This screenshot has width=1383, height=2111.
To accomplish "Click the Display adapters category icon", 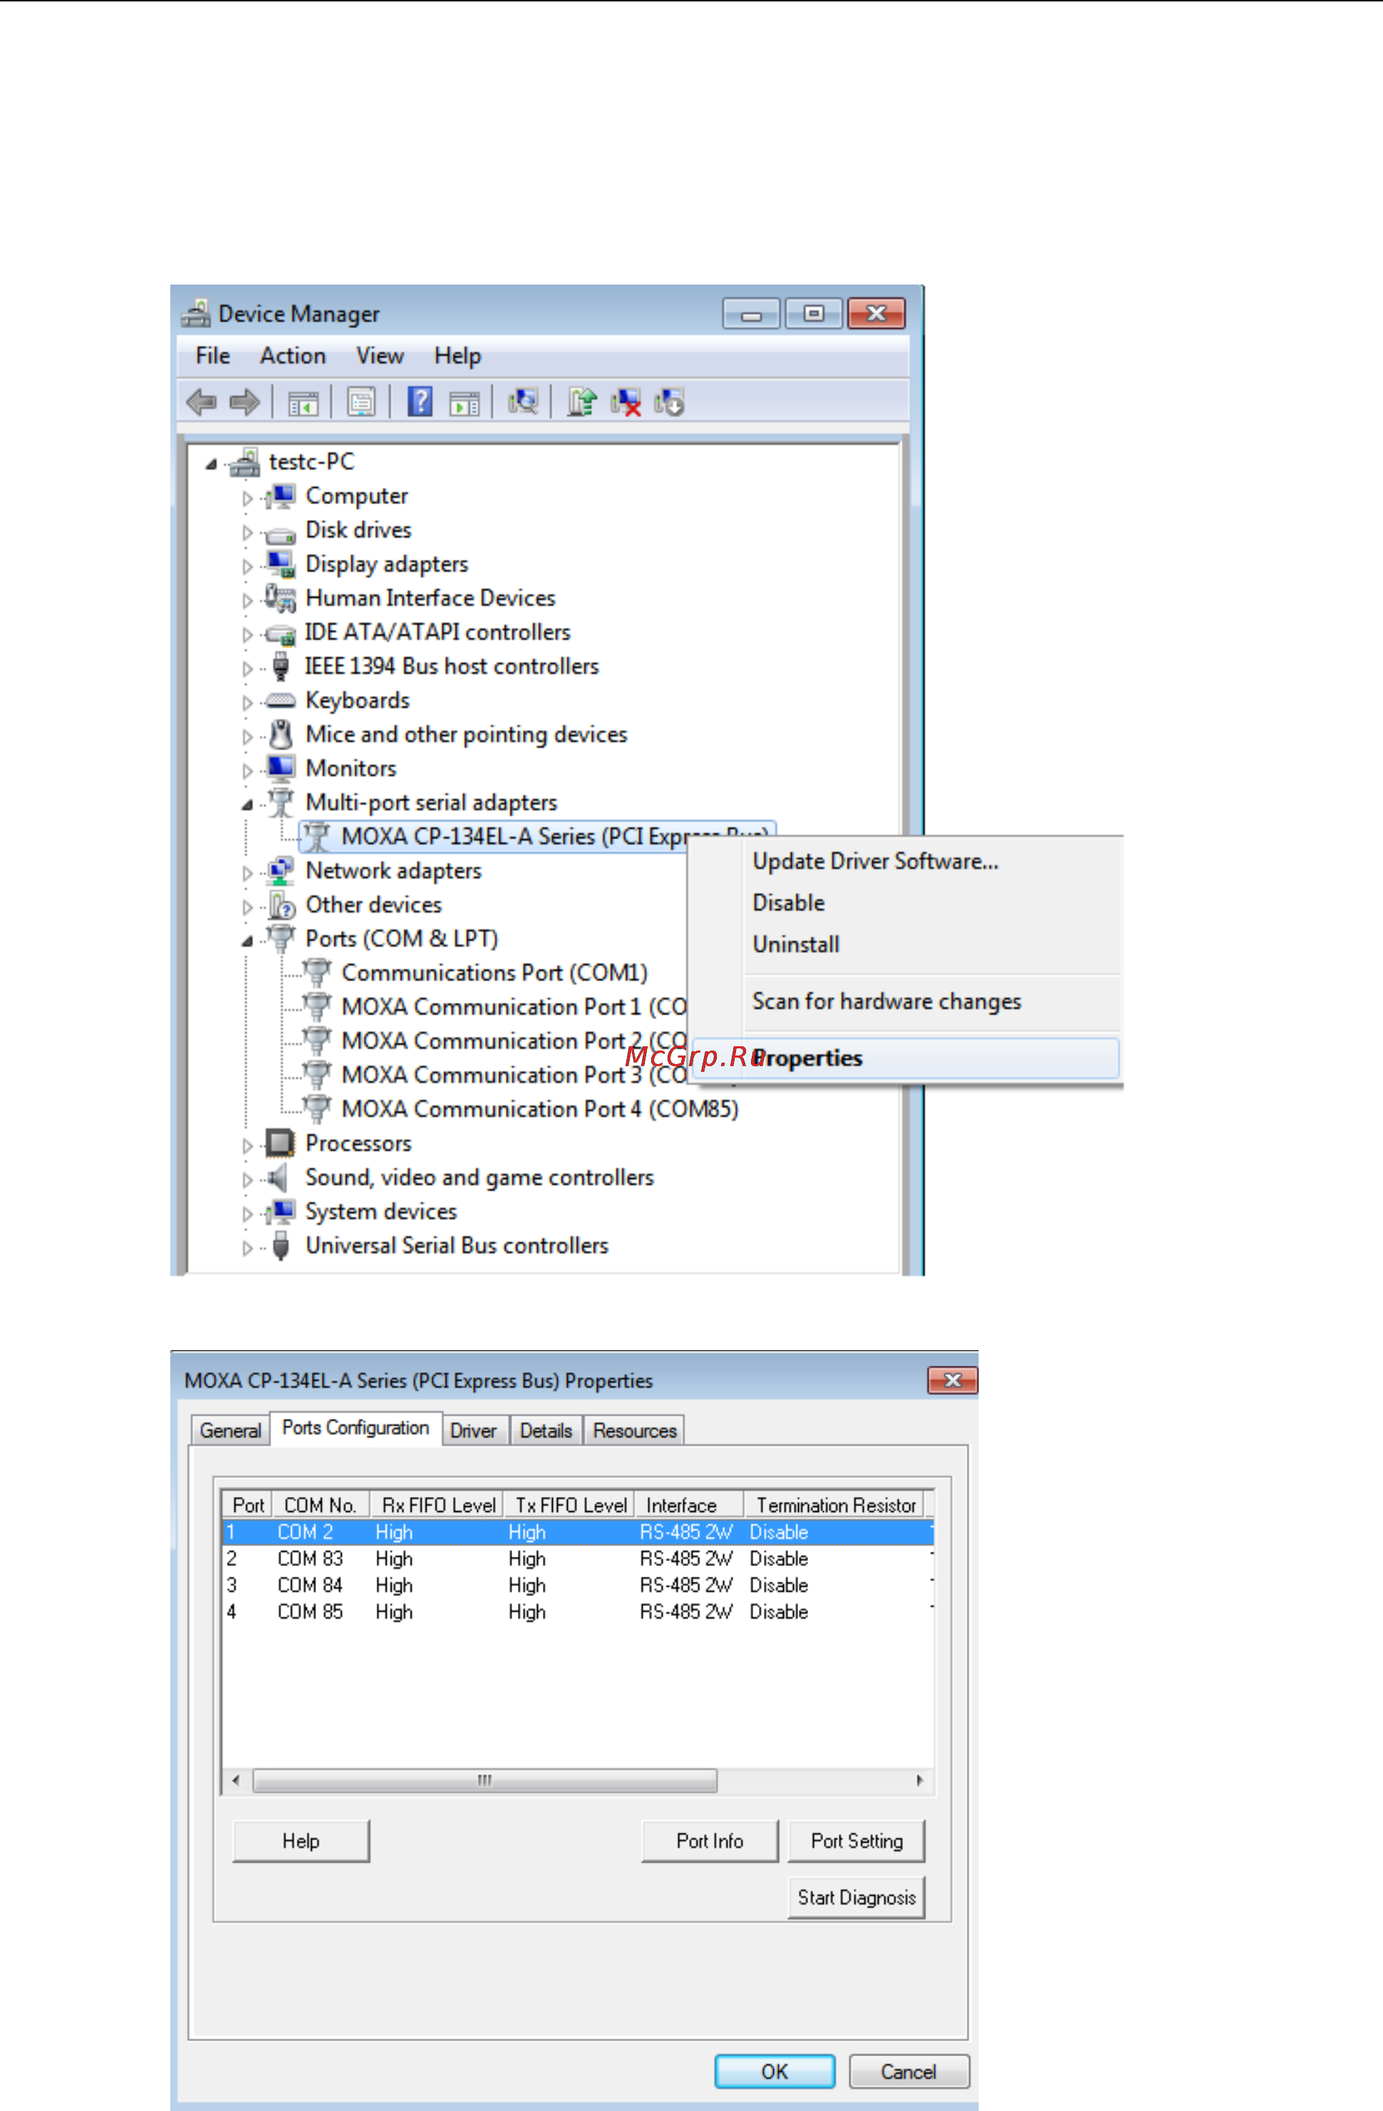I will (280, 565).
